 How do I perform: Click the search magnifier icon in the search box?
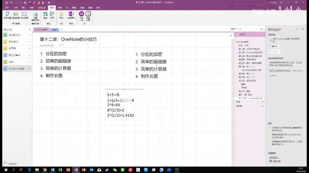click(x=261, y=29)
